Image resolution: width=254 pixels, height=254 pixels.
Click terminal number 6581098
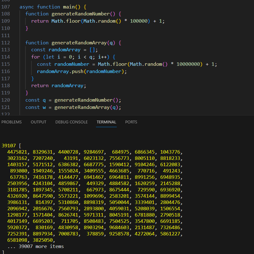click(17, 240)
